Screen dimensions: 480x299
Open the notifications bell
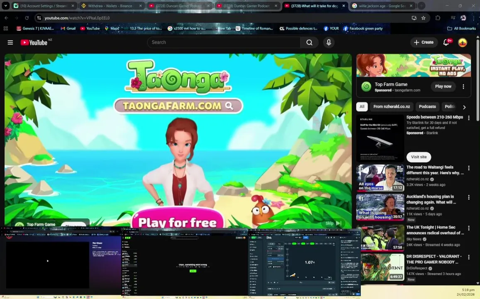447,42
